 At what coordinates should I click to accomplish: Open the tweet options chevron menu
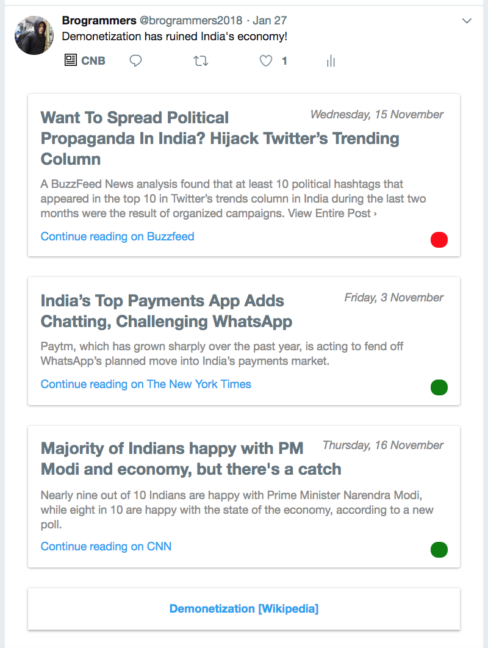pos(467,21)
